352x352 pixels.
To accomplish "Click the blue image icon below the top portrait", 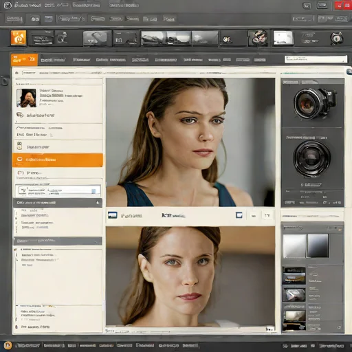I will tap(113, 215).
